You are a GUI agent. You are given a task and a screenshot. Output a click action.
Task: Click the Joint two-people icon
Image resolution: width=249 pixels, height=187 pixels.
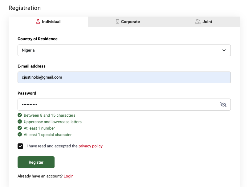[198, 21]
